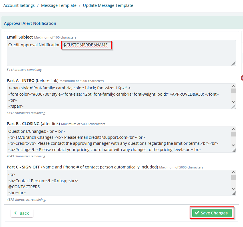Click the 'Contact Person:' line in sign off

[x=43, y=181]
